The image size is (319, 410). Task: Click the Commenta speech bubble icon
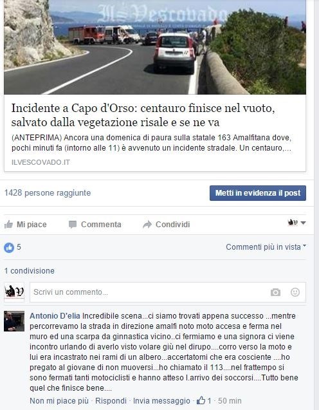tap(73, 225)
